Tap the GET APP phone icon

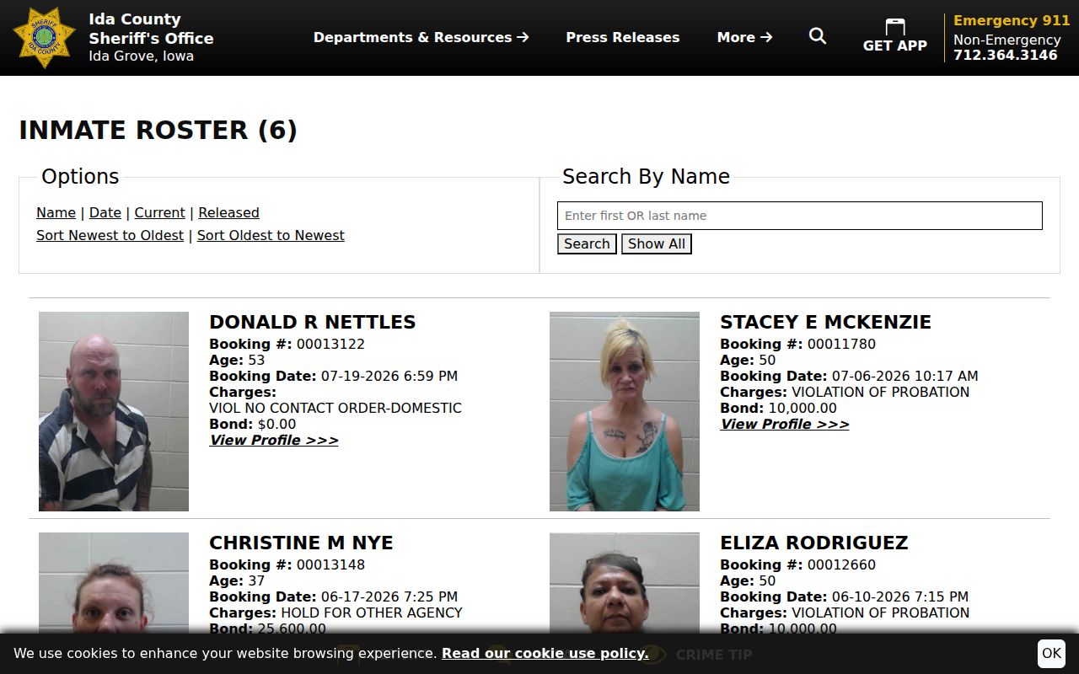coord(895,27)
